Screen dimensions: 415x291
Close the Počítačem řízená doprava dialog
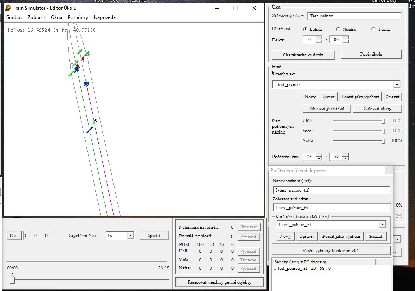pyautogui.click(x=388, y=170)
